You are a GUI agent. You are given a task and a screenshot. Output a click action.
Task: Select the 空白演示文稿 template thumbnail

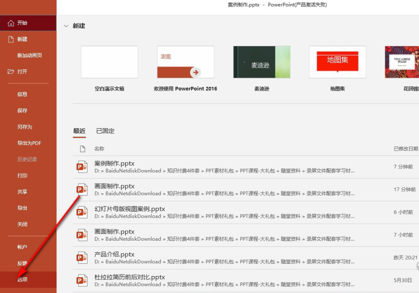coord(109,62)
